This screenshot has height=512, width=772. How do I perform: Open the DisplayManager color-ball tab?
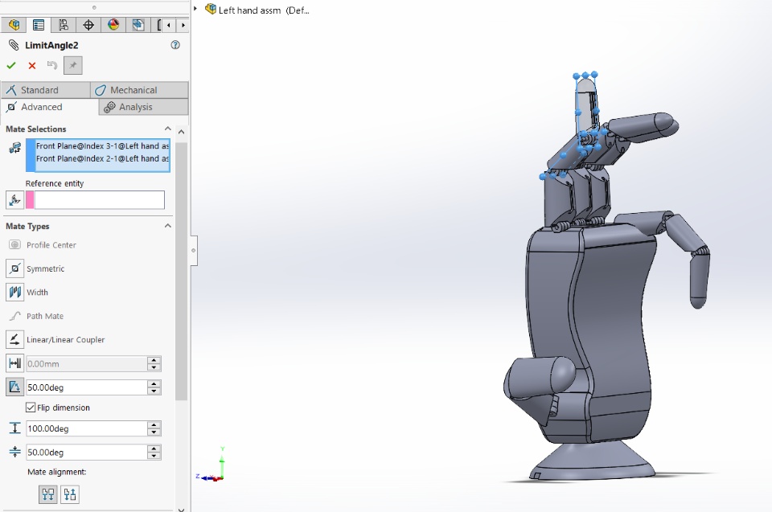[x=113, y=25]
